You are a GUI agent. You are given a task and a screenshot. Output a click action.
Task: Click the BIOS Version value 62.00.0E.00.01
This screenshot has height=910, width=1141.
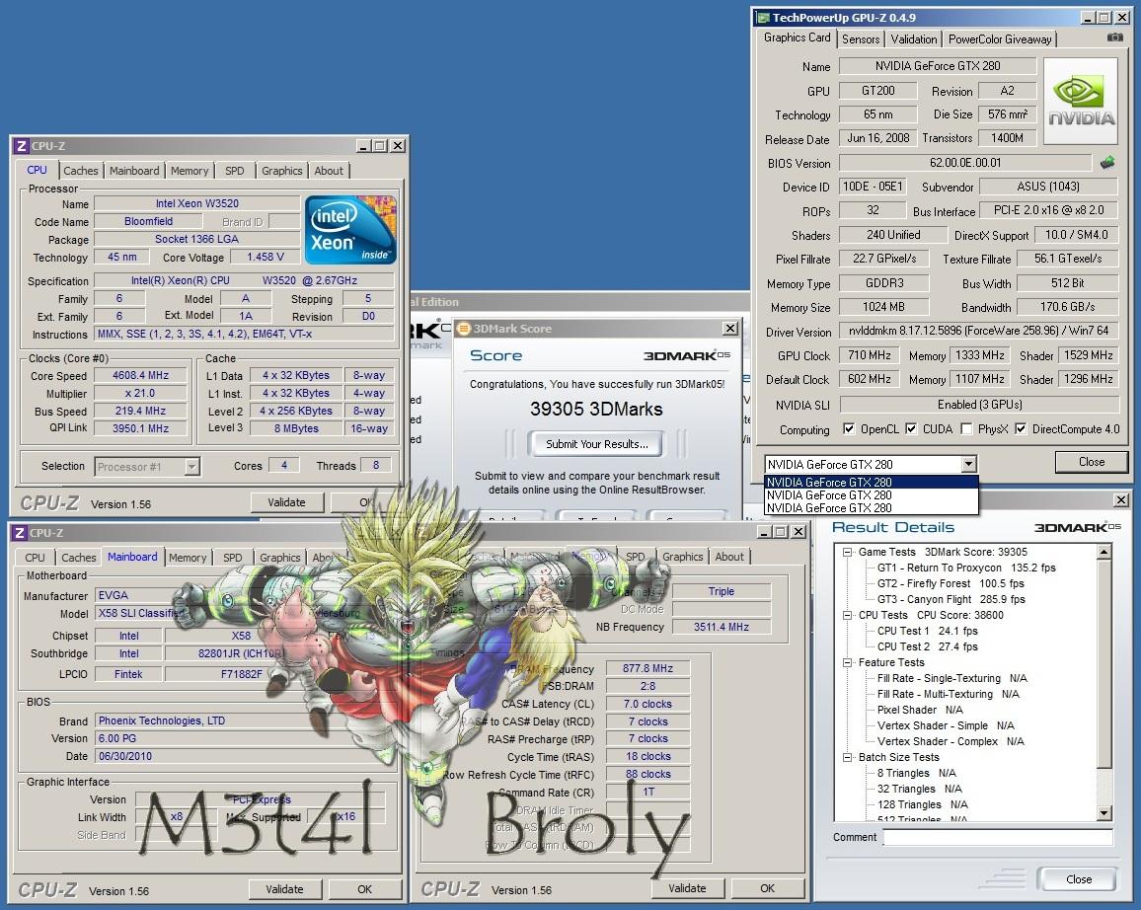965,162
